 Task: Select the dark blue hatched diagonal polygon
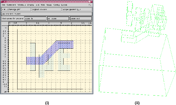[x=50, y=53]
